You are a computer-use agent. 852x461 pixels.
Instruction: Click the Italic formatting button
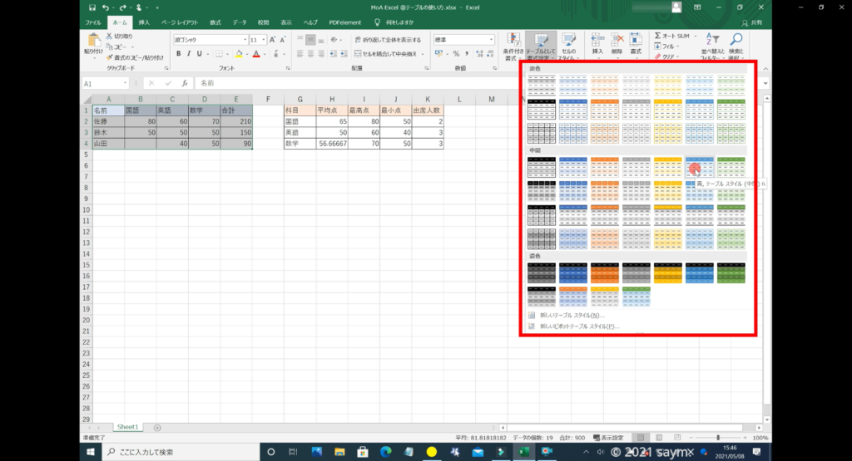[x=189, y=54]
